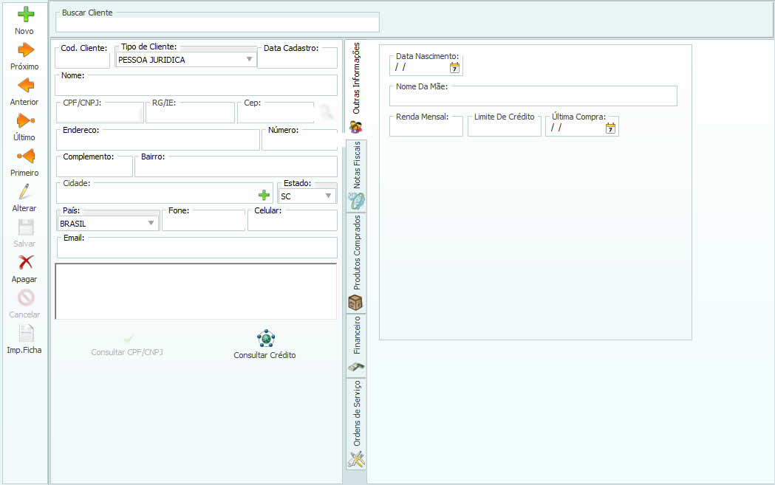Open the Estado dropdown showing SC
The image size is (775, 485).
[x=328, y=196]
